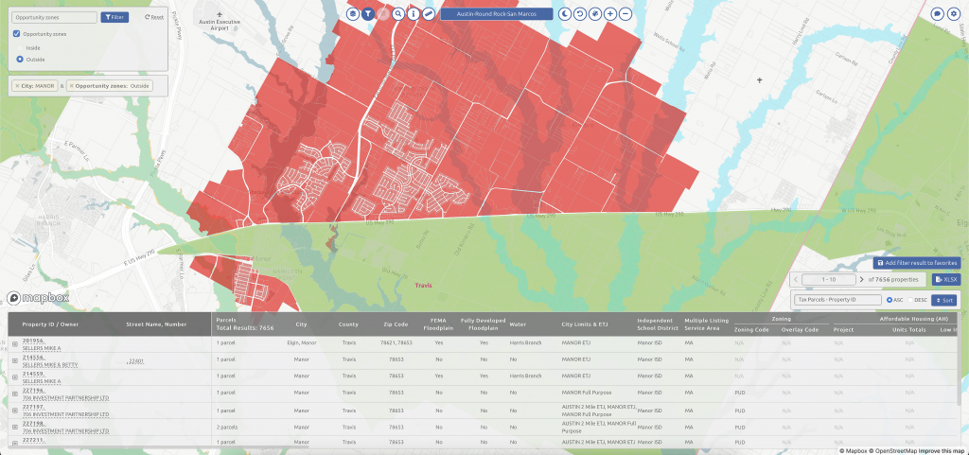Click Improve this map link
Viewport: 969px width, 455px height.
tap(941, 451)
